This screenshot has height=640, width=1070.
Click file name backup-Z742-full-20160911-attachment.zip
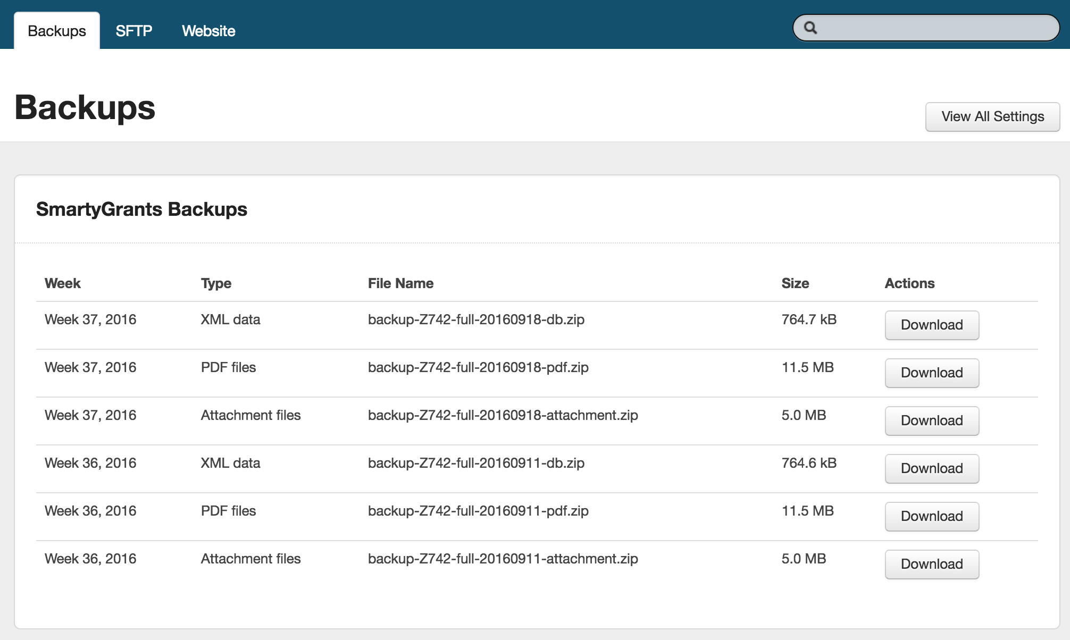click(x=503, y=559)
